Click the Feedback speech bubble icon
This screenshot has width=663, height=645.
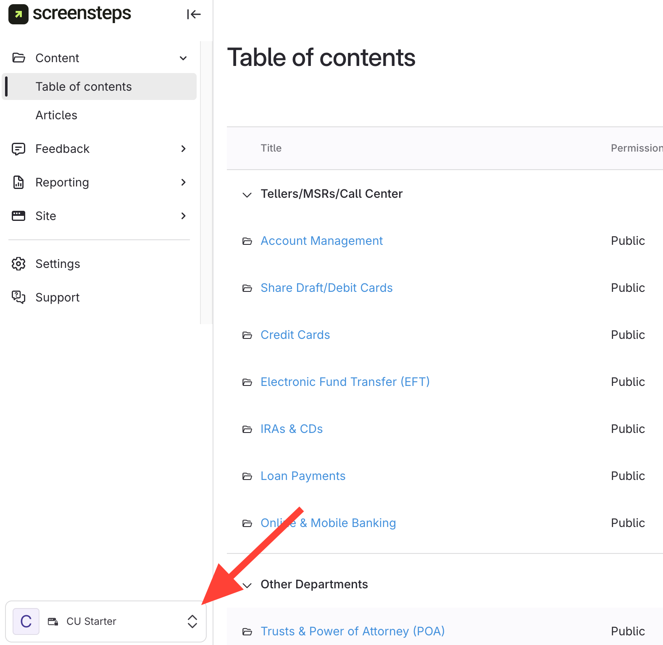[18, 149]
